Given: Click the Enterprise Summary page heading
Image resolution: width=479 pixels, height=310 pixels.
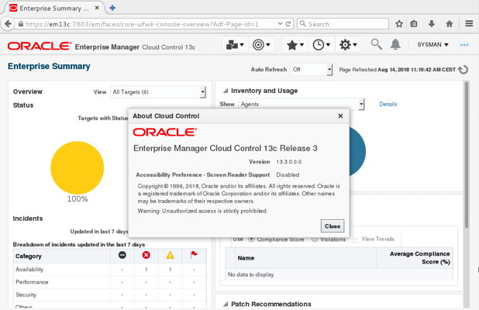Looking at the screenshot, I should click(x=49, y=67).
